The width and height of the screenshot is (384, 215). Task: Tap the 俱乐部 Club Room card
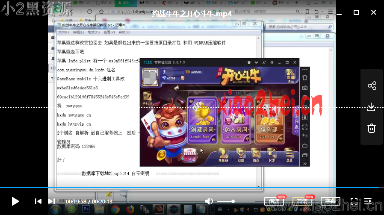(x=269, y=120)
